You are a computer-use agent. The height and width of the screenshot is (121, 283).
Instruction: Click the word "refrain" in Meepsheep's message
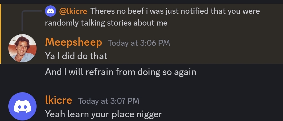coord(101,72)
